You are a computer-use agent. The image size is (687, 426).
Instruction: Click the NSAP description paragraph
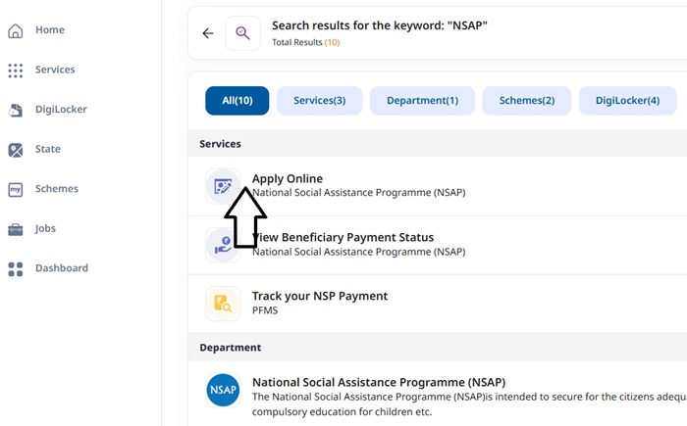[469, 404]
